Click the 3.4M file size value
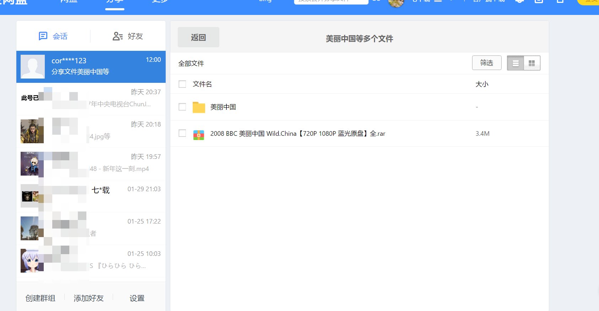This screenshot has width=599, height=311. tap(482, 134)
